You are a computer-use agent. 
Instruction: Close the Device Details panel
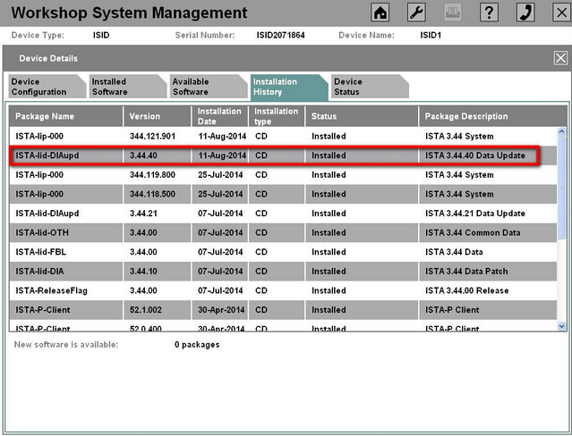pyautogui.click(x=560, y=58)
